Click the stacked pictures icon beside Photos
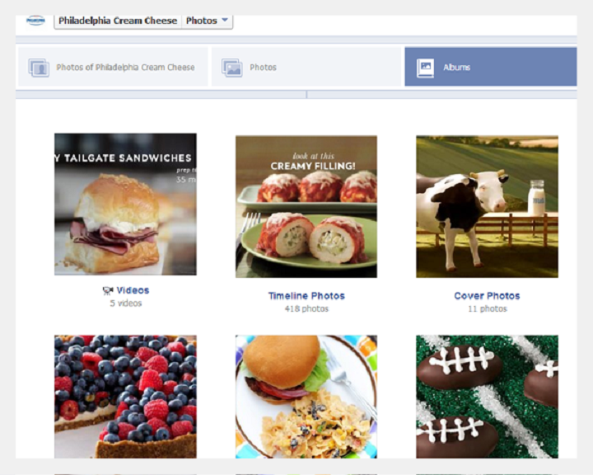The width and height of the screenshot is (593, 475). [x=231, y=68]
